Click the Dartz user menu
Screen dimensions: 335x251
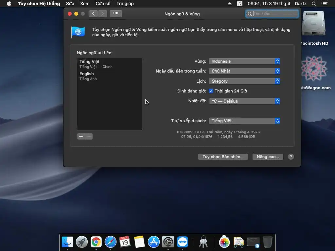(x=300, y=4)
